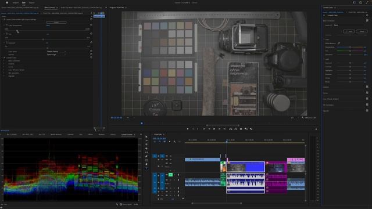
Task: Pick white balance with the eyedropper
Action: click(339, 44)
